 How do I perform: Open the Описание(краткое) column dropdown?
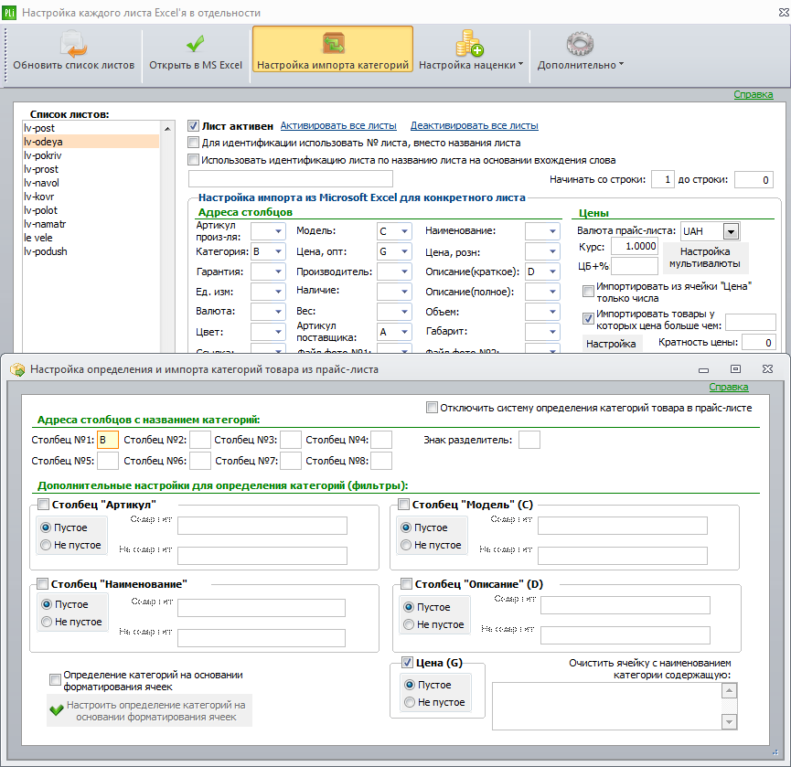[x=553, y=272]
